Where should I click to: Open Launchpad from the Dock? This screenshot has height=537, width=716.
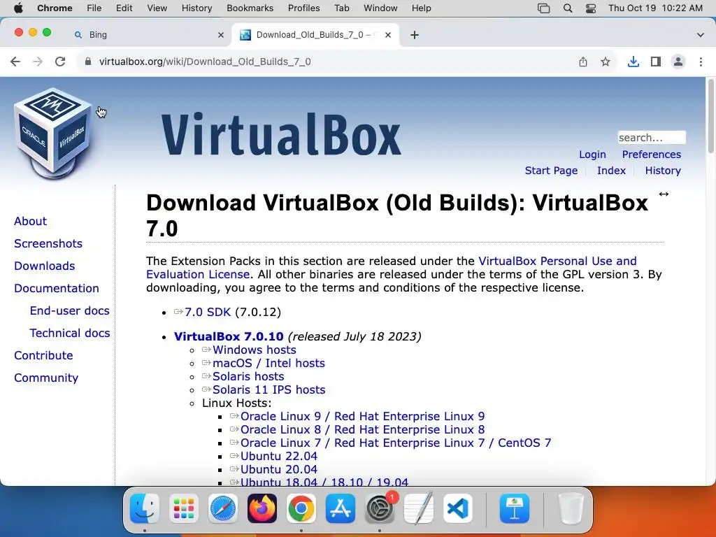click(x=184, y=508)
